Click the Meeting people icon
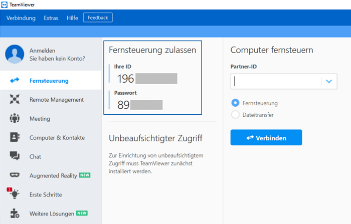Viewport: 351px width, 224px height. tap(15, 118)
